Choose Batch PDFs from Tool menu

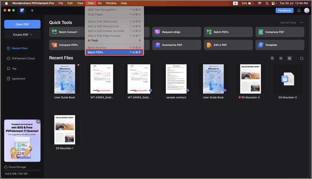point(114,52)
